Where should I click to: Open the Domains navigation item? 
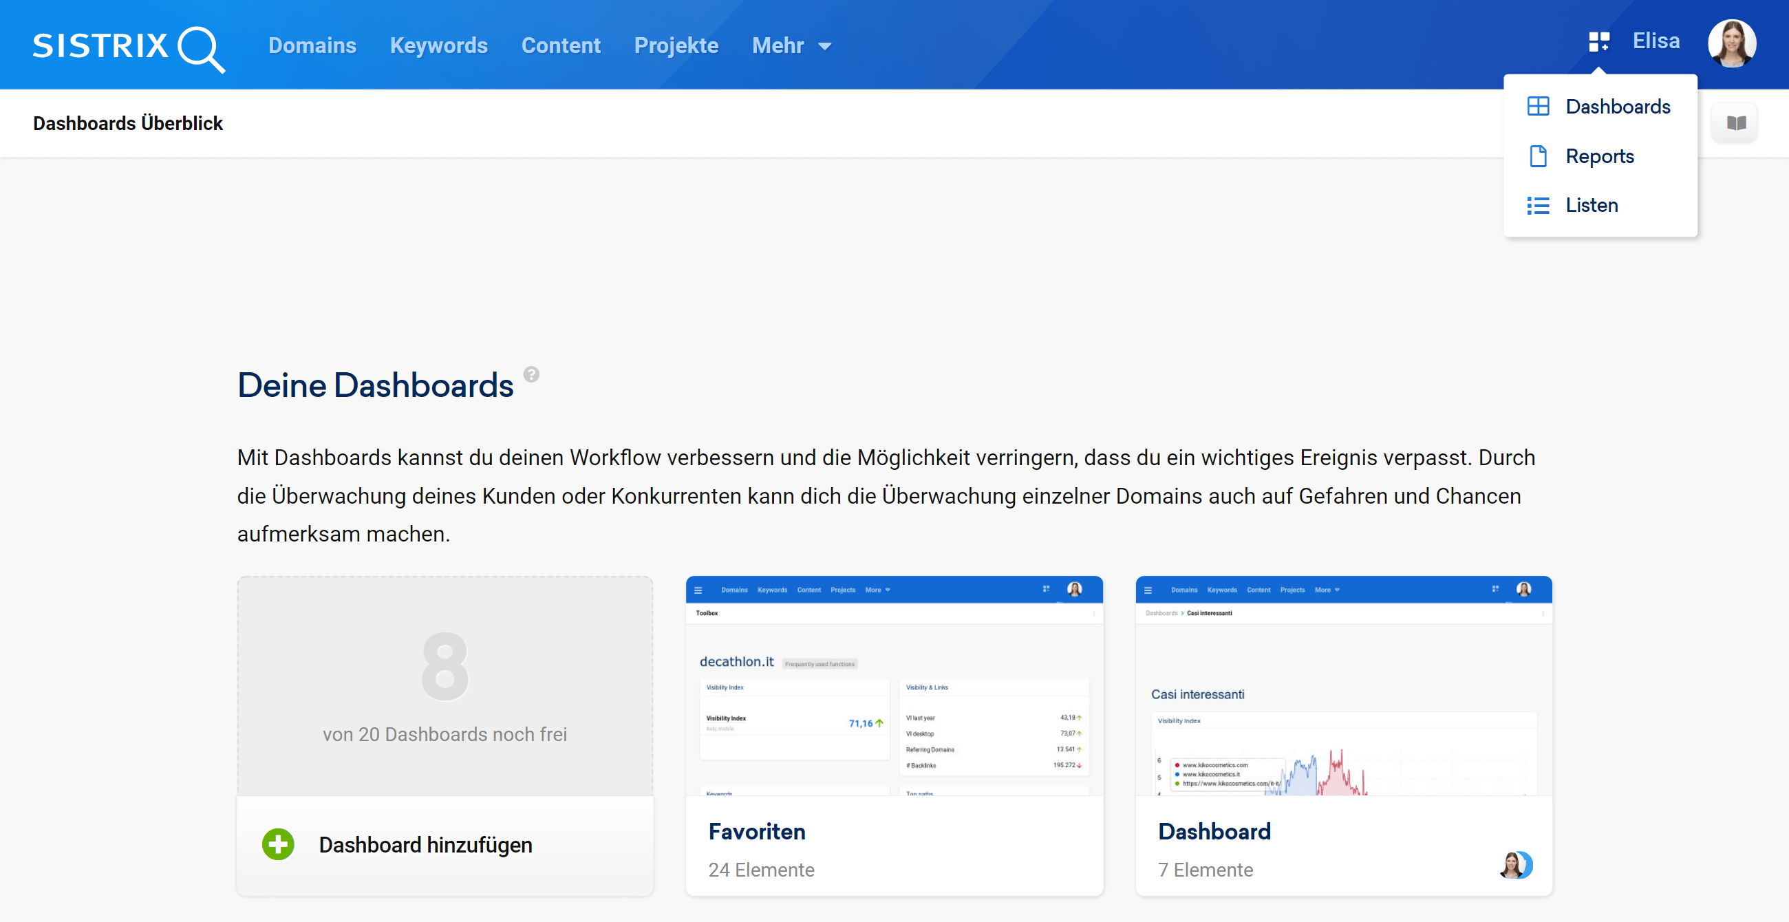tap(312, 46)
